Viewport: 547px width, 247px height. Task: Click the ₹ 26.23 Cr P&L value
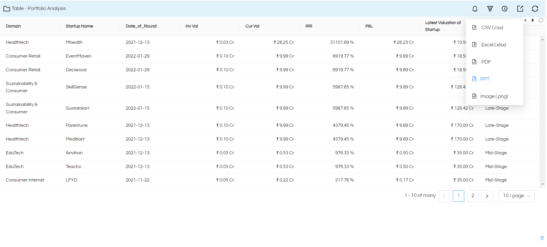(404, 42)
